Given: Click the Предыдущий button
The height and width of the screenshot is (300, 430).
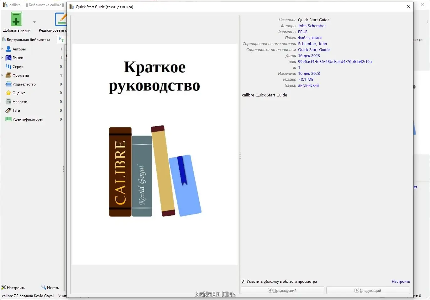Looking at the screenshot, I should [282, 291].
